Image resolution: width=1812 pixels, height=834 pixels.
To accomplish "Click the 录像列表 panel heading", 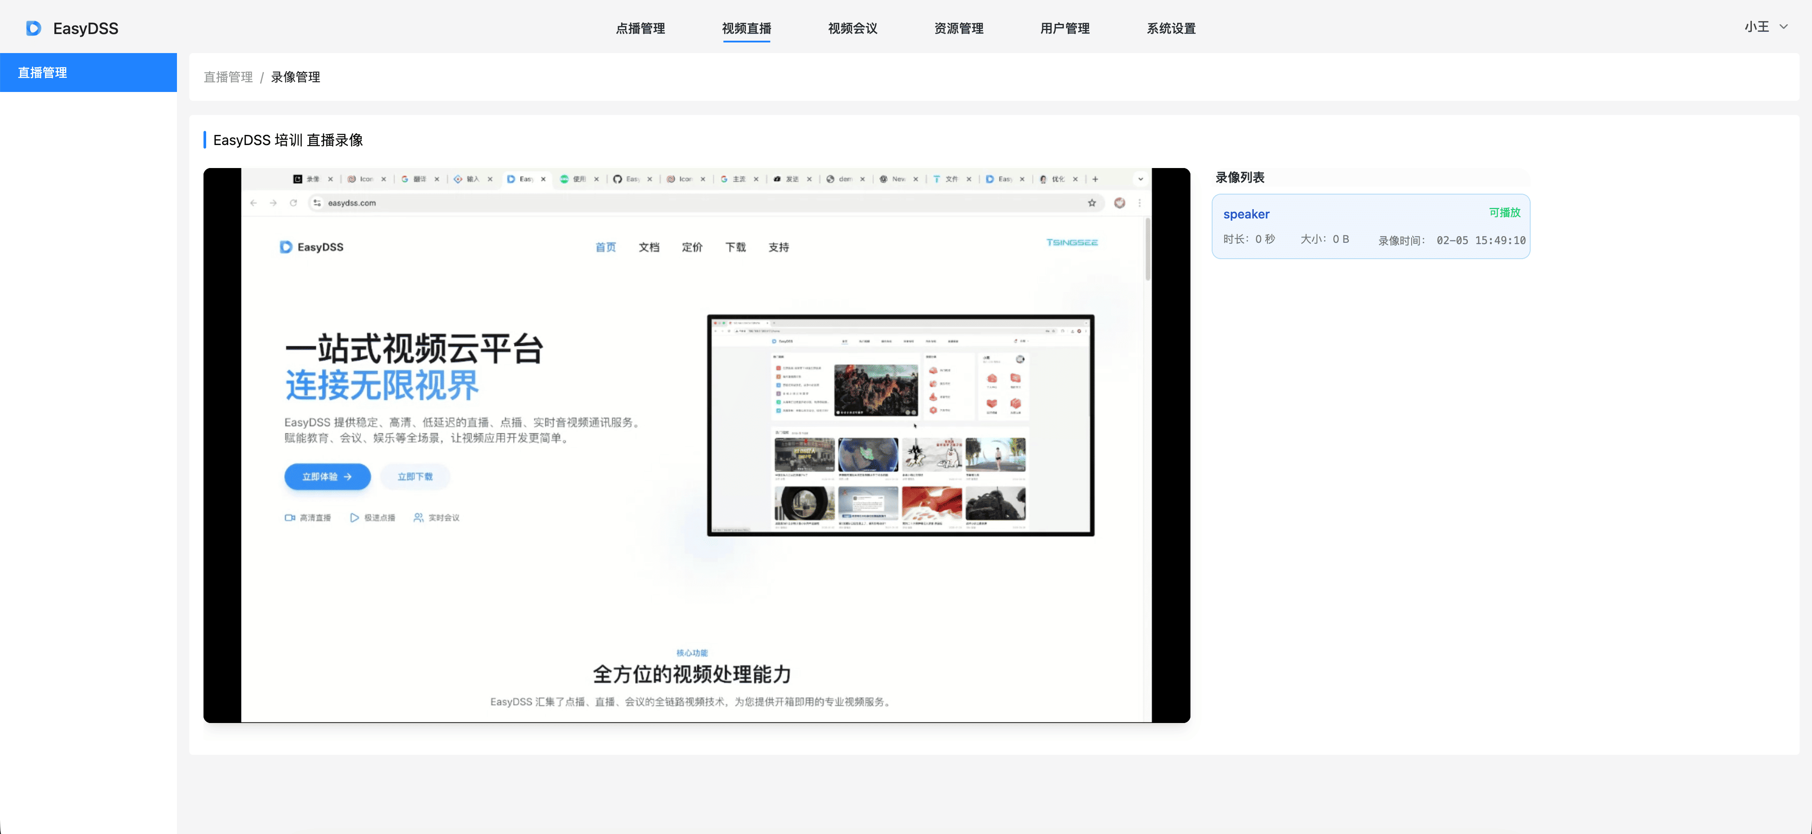I will click(1240, 177).
